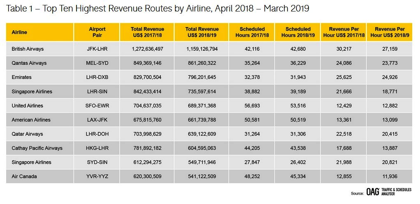420x204 pixels.
Task: Select revenue per hour value 30,217
Action: (x=344, y=49)
